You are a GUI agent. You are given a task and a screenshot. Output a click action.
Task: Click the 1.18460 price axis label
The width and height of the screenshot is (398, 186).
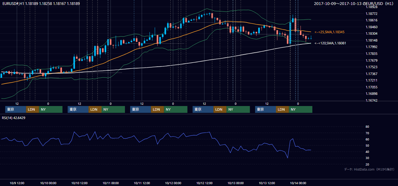[x=372, y=27]
